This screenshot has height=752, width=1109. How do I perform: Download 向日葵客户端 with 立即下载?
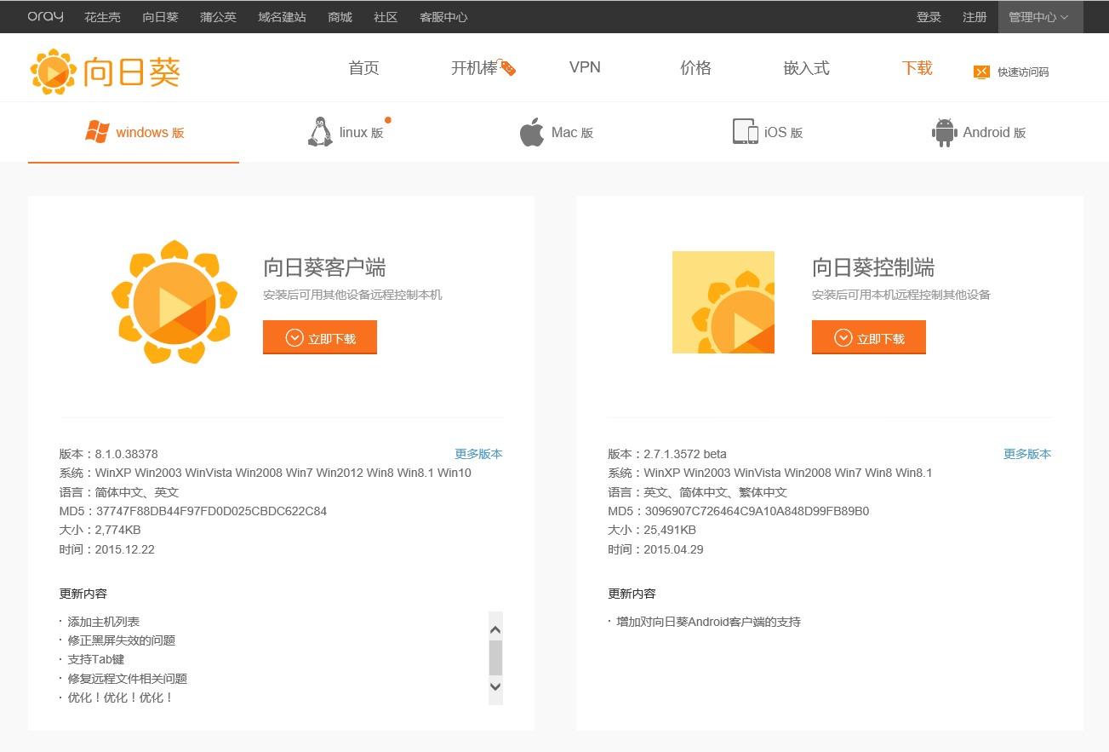[x=320, y=338]
